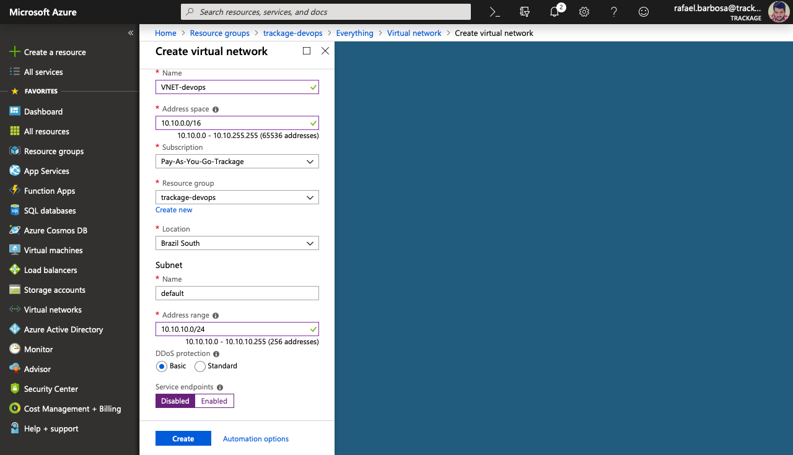793x455 pixels.
Task: Click the Azure Active Directory icon
Action: click(15, 329)
